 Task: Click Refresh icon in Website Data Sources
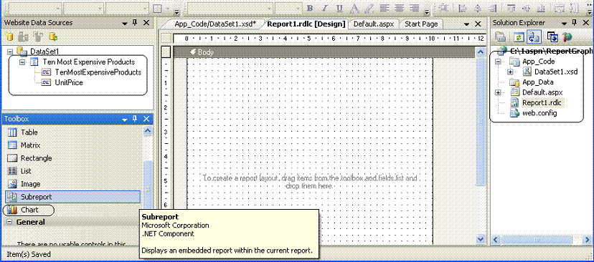click(53, 37)
